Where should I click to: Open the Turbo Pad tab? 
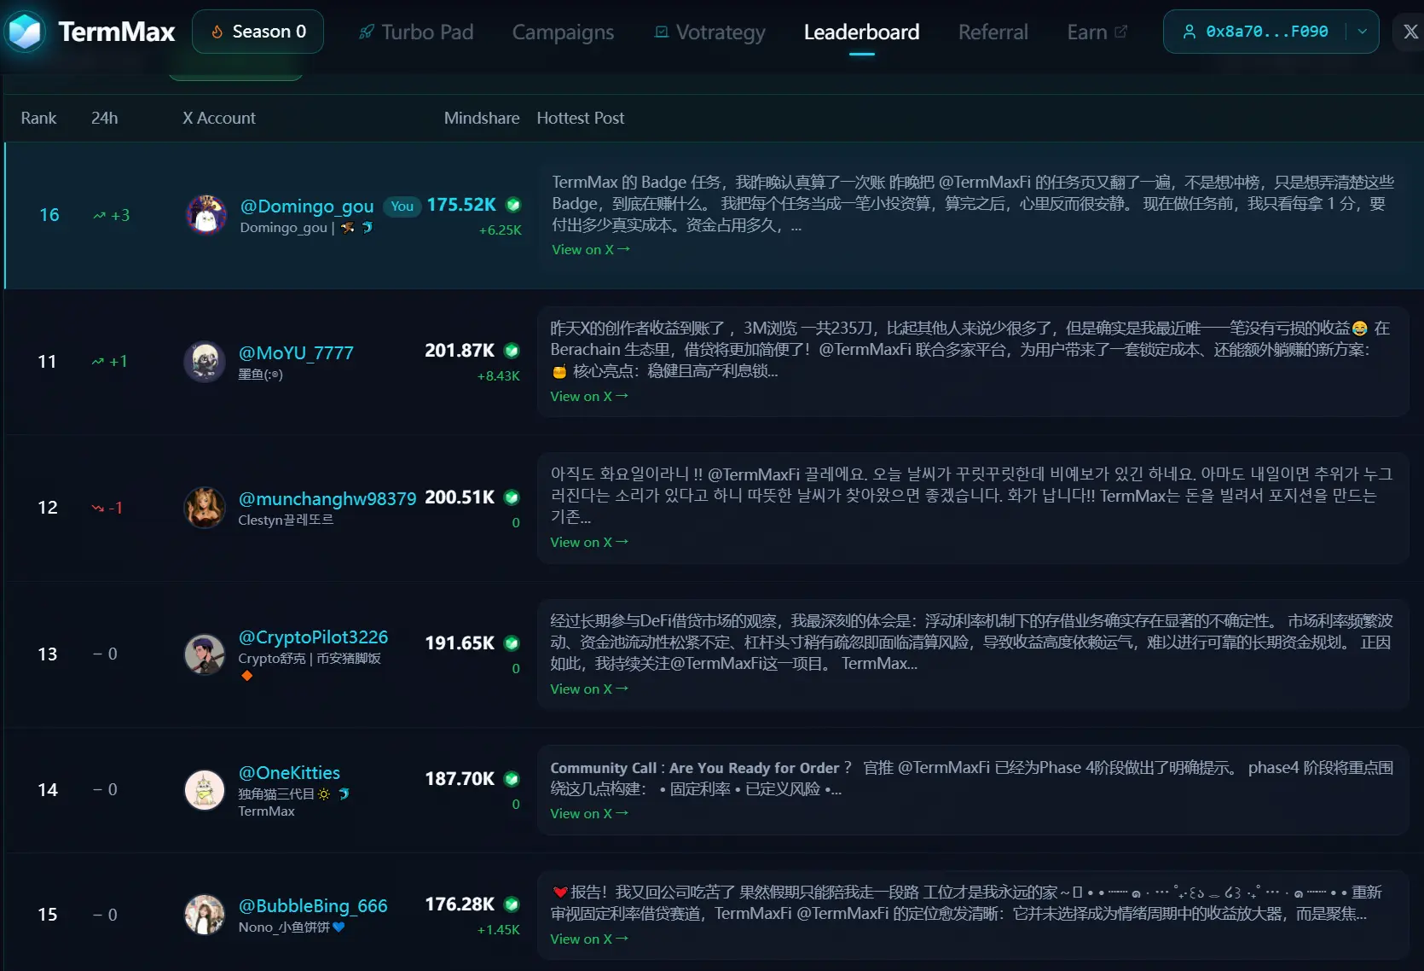416,32
